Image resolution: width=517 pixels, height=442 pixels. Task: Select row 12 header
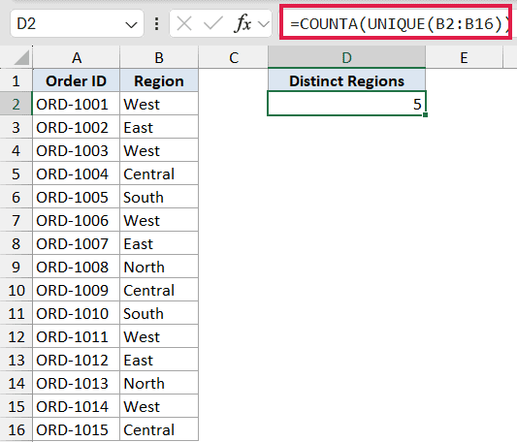16,336
